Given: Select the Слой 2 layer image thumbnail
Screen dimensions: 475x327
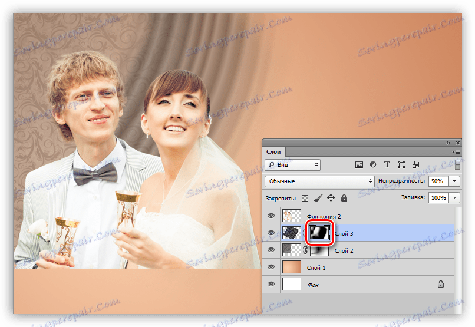Looking at the screenshot, I should coord(291,250).
